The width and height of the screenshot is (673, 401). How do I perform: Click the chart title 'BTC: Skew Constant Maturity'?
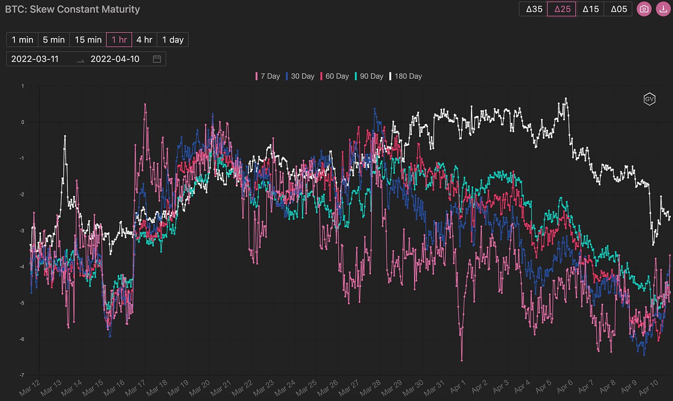(x=72, y=9)
